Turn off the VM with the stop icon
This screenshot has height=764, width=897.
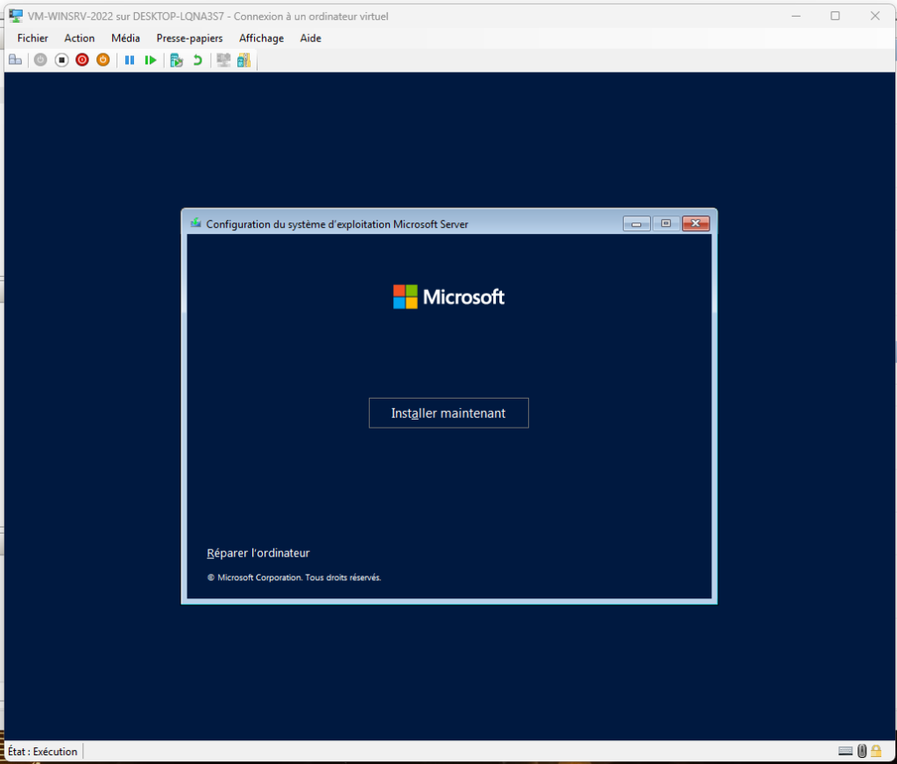tap(61, 60)
